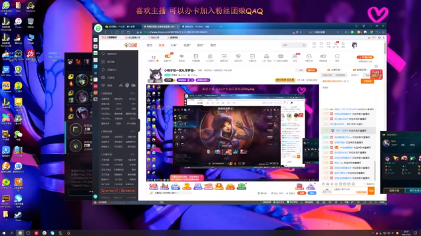Click the first gift icon in gift bar

(153, 186)
